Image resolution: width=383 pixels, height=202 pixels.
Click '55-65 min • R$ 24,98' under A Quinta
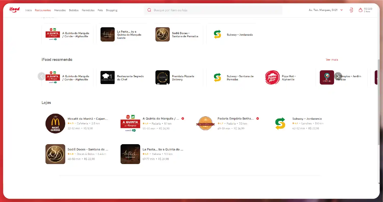click(156, 128)
